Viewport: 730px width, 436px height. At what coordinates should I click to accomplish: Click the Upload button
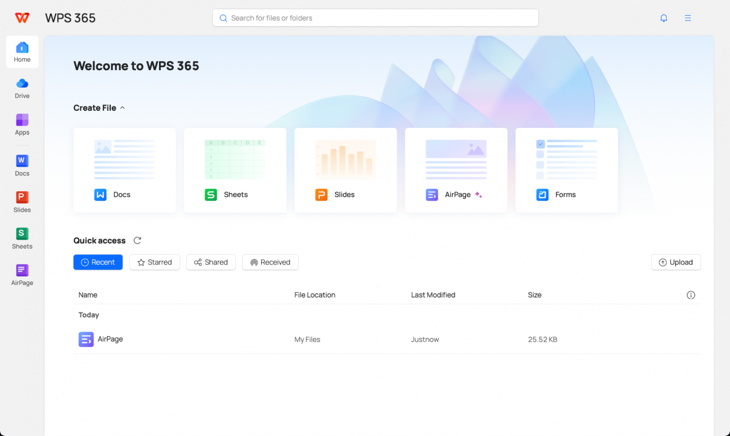point(676,262)
